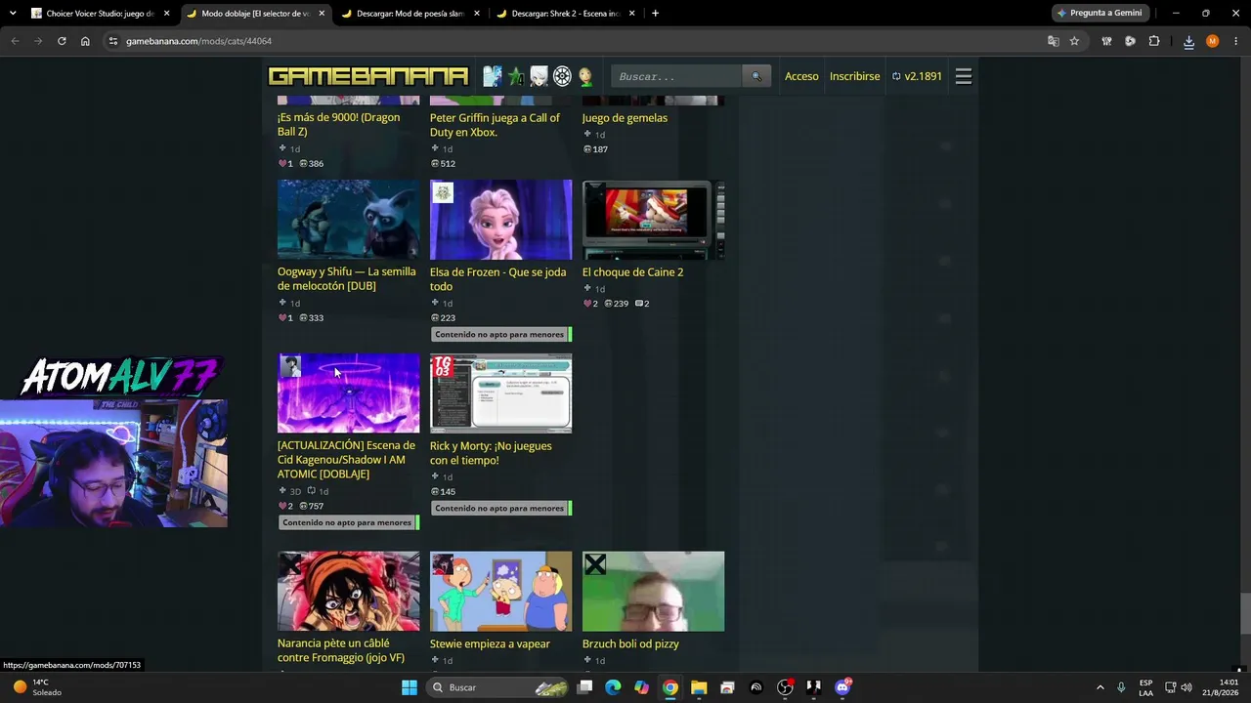Bookmark this page with the star icon
Viewport: 1251px width, 703px height.
1074,41
